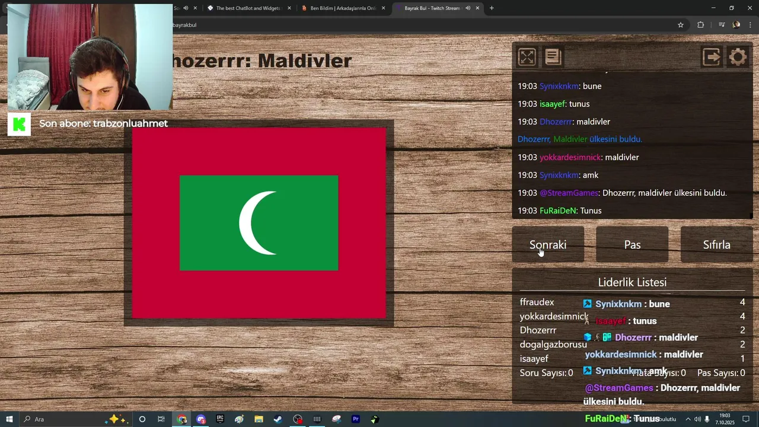The image size is (759, 427).
Task: Open the taskbar clock showing 19:03
Action: [x=725, y=419]
